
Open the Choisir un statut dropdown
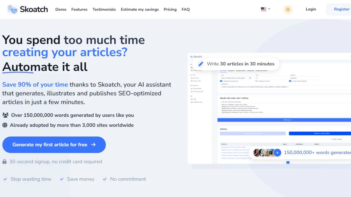(x=341, y=139)
